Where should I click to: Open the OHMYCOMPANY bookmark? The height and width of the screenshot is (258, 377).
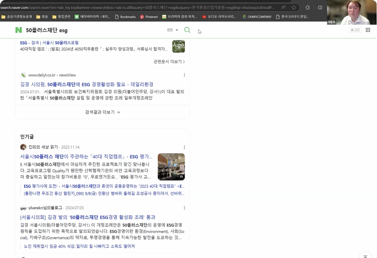[257, 16]
